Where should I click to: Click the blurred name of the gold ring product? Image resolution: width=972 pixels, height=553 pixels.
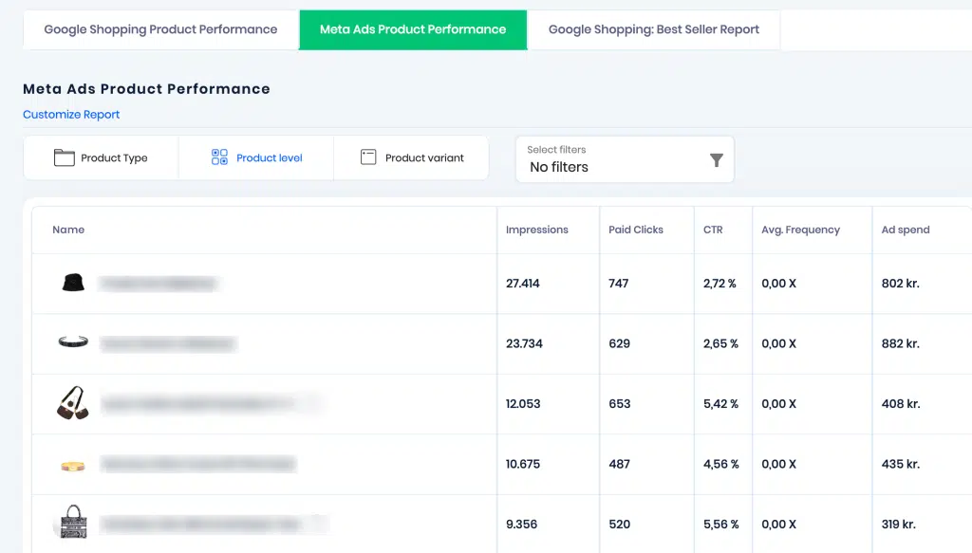point(197,464)
